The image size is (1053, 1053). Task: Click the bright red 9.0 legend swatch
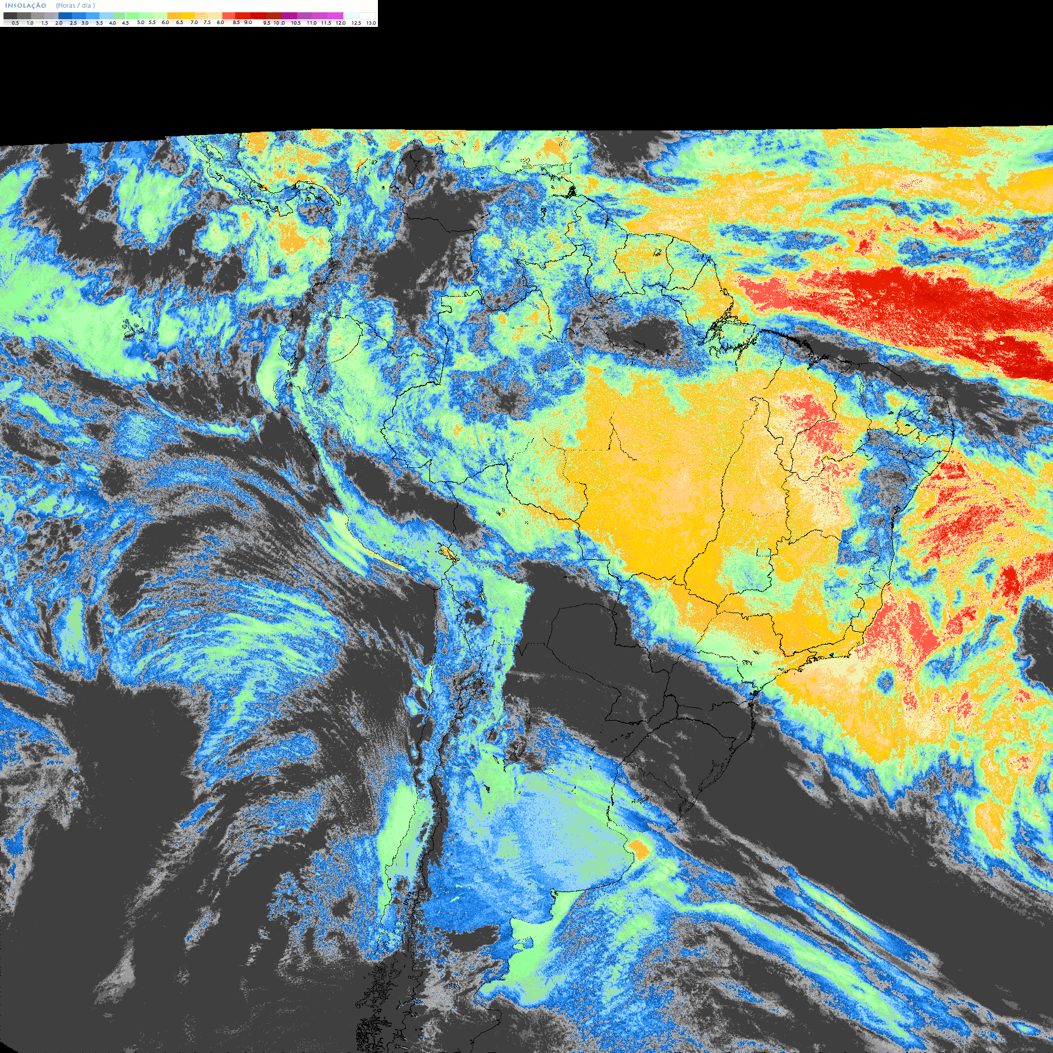[x=243, y=16]
